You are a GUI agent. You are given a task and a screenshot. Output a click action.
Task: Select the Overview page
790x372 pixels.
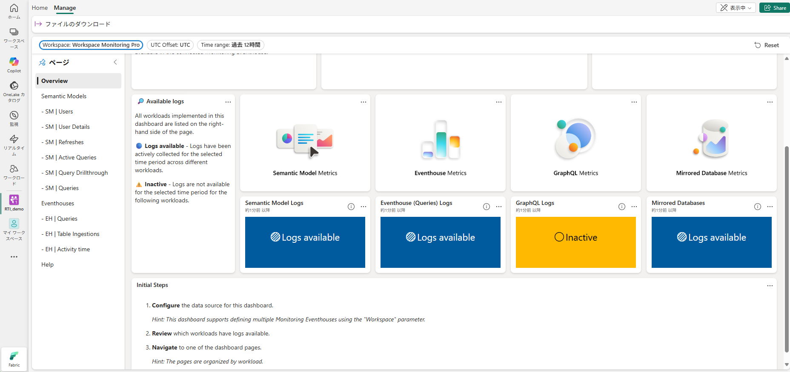click(78, 81)
